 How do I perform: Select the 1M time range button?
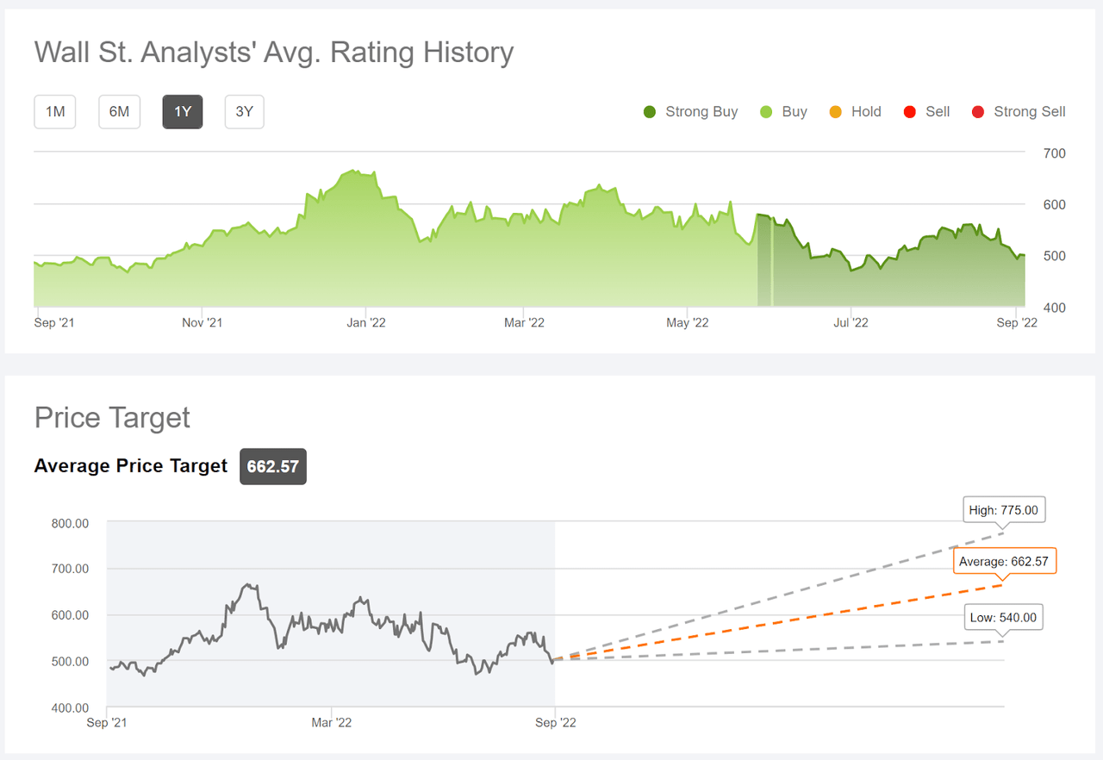(55, 112)
